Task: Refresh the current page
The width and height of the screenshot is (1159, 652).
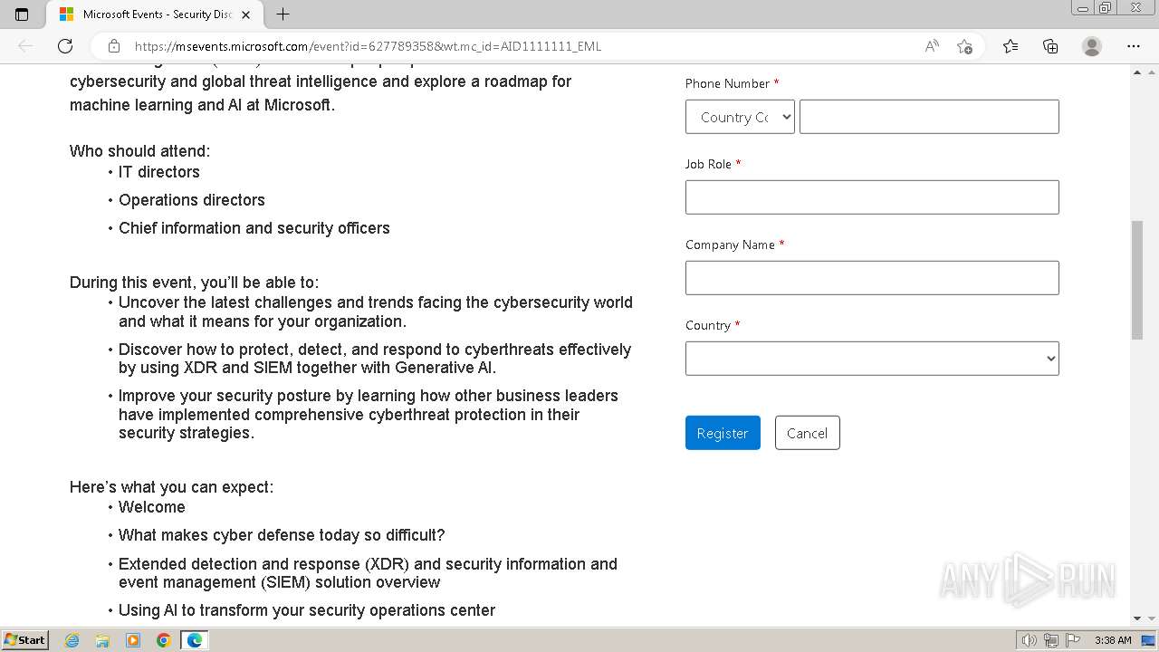Action: [65, 46]
